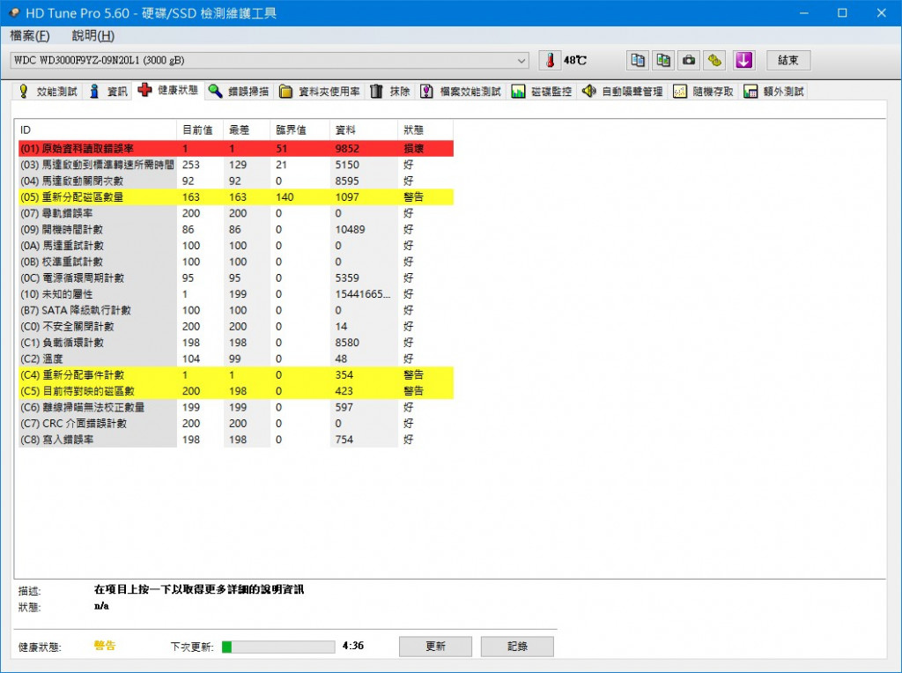902x673 pixels.
Task: Open the 額外測試 tab
Action: (x=773, y=92)
